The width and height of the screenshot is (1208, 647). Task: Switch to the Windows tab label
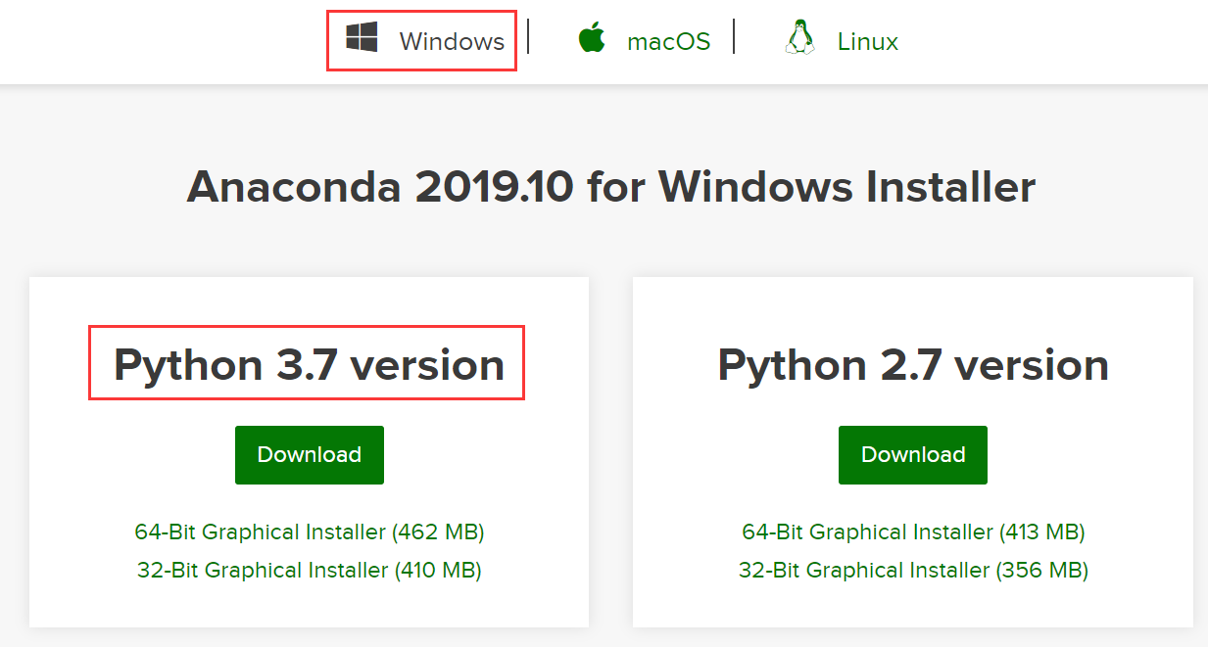pyautogui.click(x=452, y=41)
